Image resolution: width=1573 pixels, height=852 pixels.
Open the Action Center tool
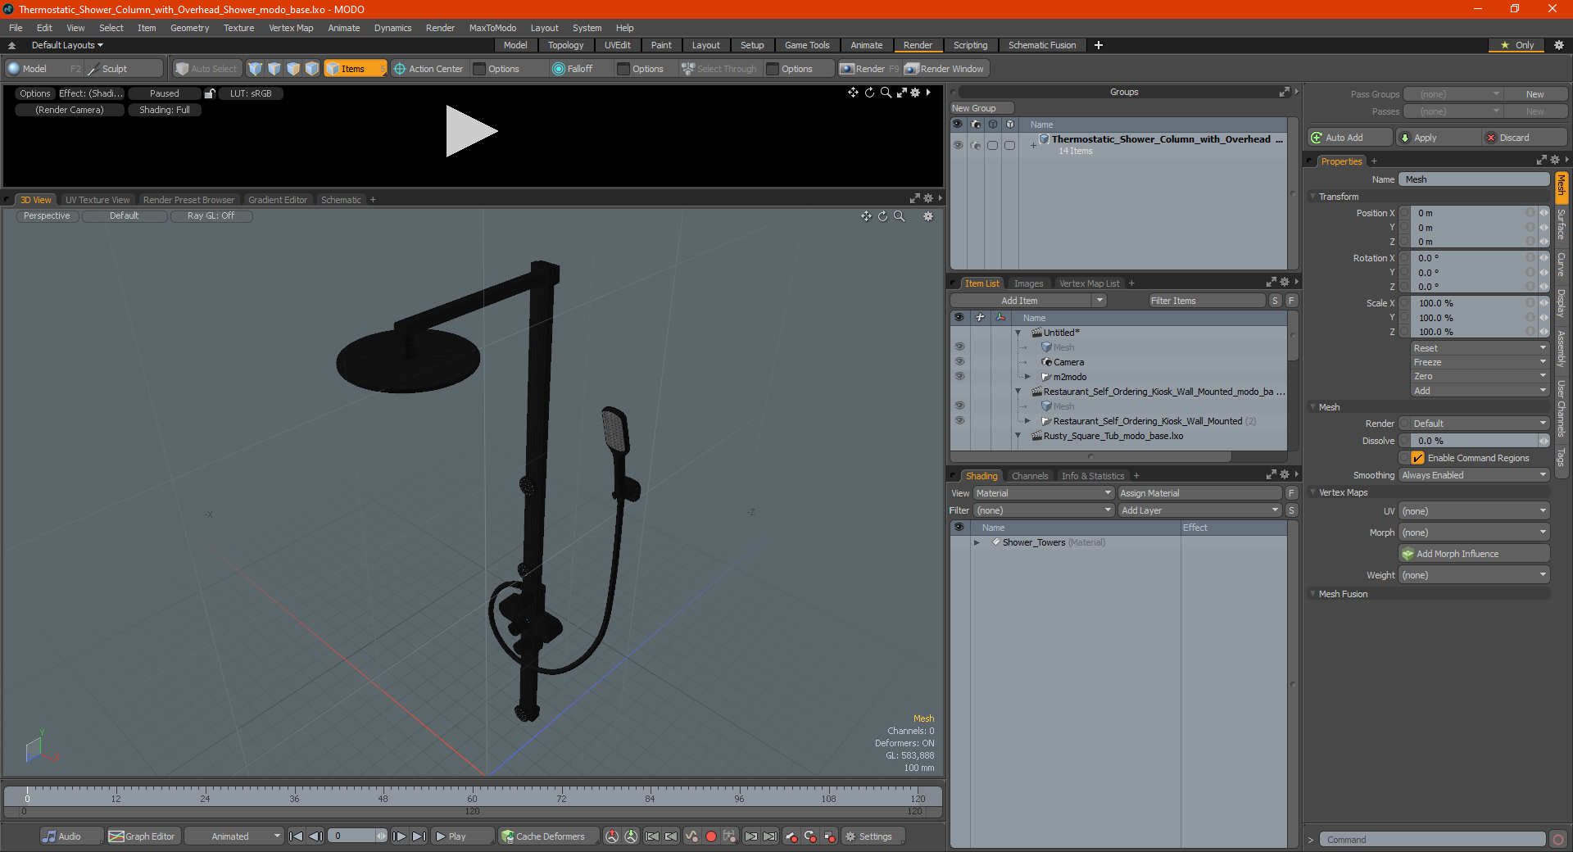pos(428,69)
